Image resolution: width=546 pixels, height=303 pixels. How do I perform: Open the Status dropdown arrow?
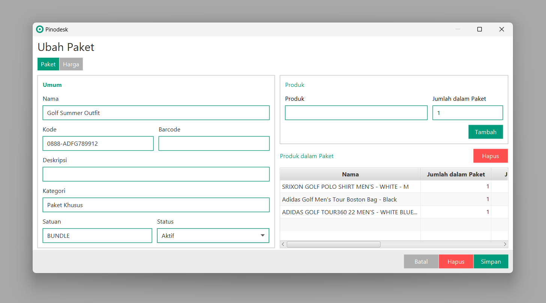point(262,236)
